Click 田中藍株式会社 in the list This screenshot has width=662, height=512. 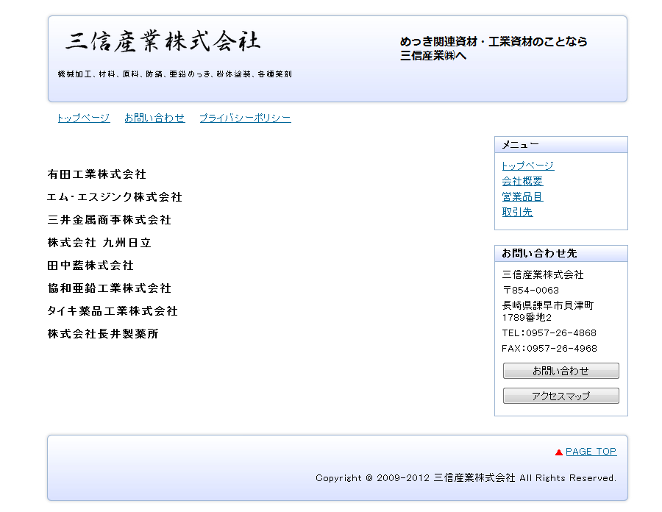[90, 266]
